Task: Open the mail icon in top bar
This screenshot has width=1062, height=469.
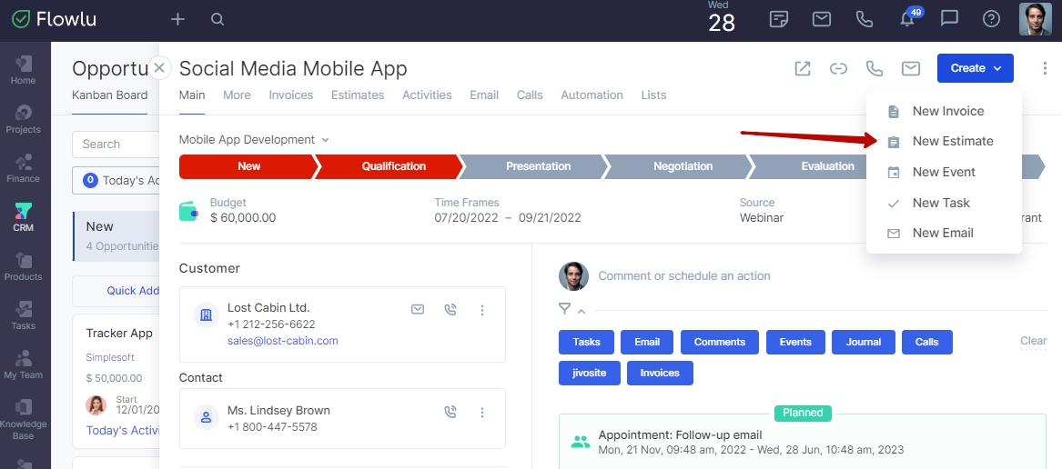Action: coord(822,19)
